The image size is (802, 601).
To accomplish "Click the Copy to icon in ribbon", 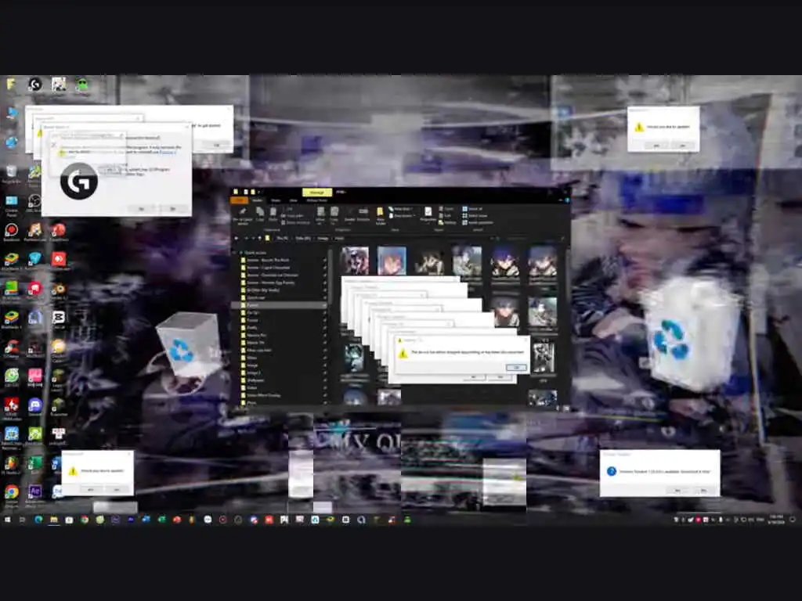I will click(x=334, y=215).
